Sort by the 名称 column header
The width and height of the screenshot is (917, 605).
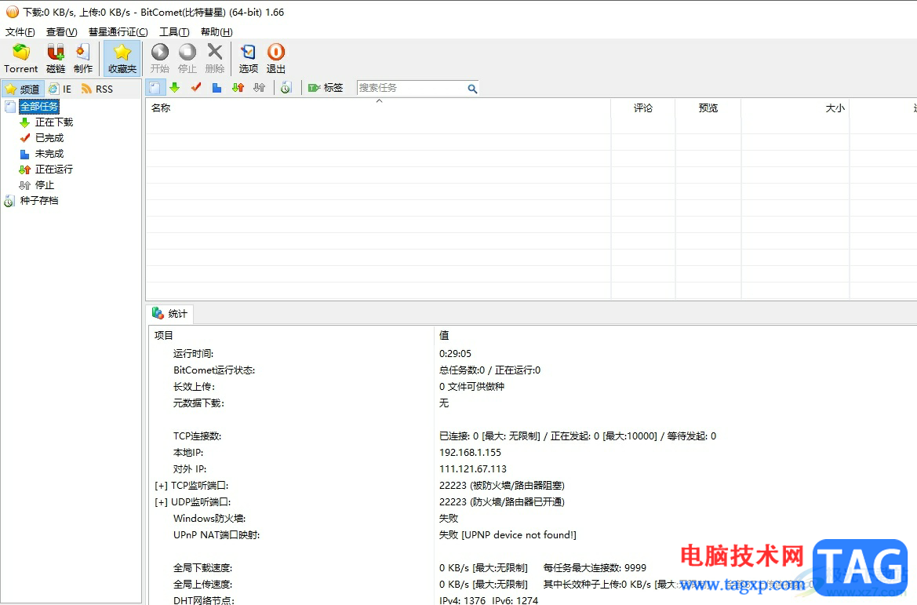(378, 108)
